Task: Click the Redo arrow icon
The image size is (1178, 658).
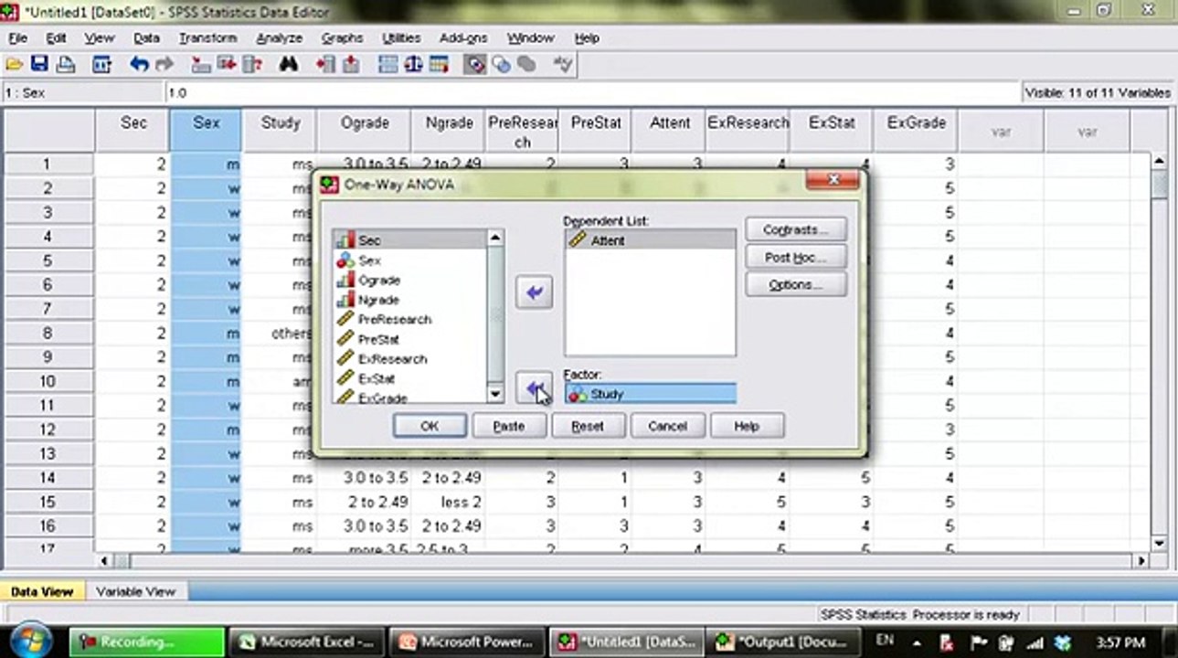Action: [164, 64]
